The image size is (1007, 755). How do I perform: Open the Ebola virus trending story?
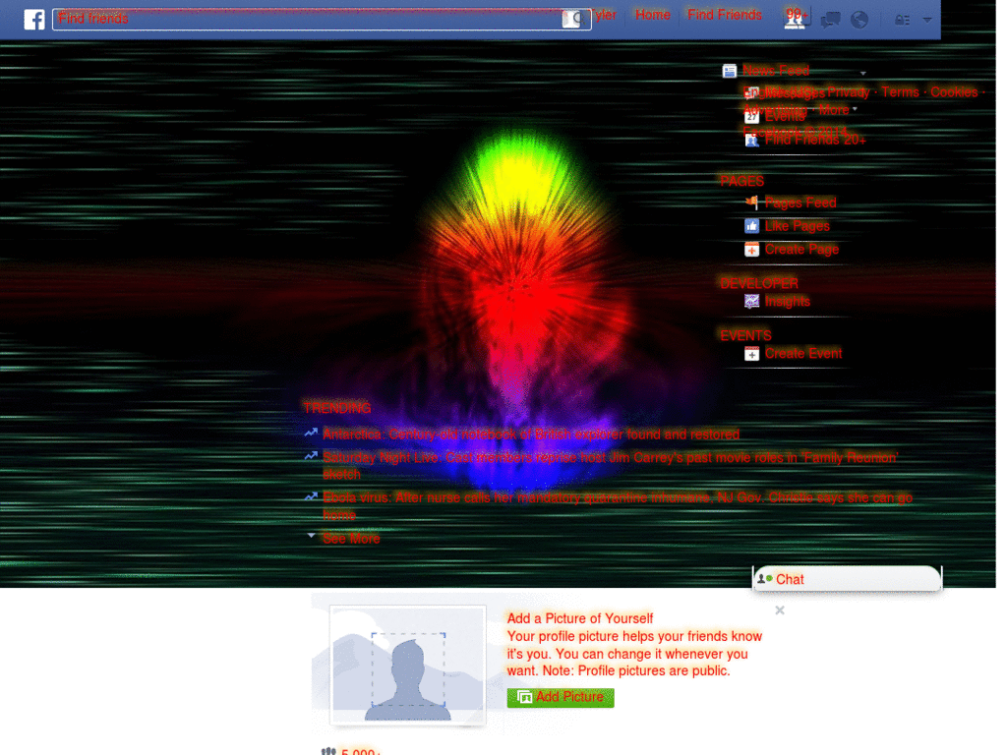click(x=618, y=506)
